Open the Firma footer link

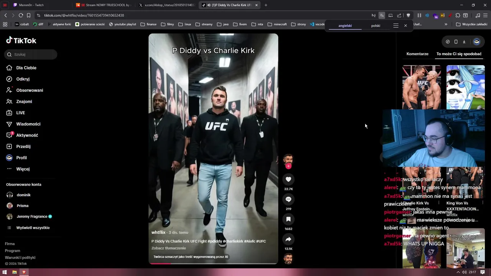[10, 244]
